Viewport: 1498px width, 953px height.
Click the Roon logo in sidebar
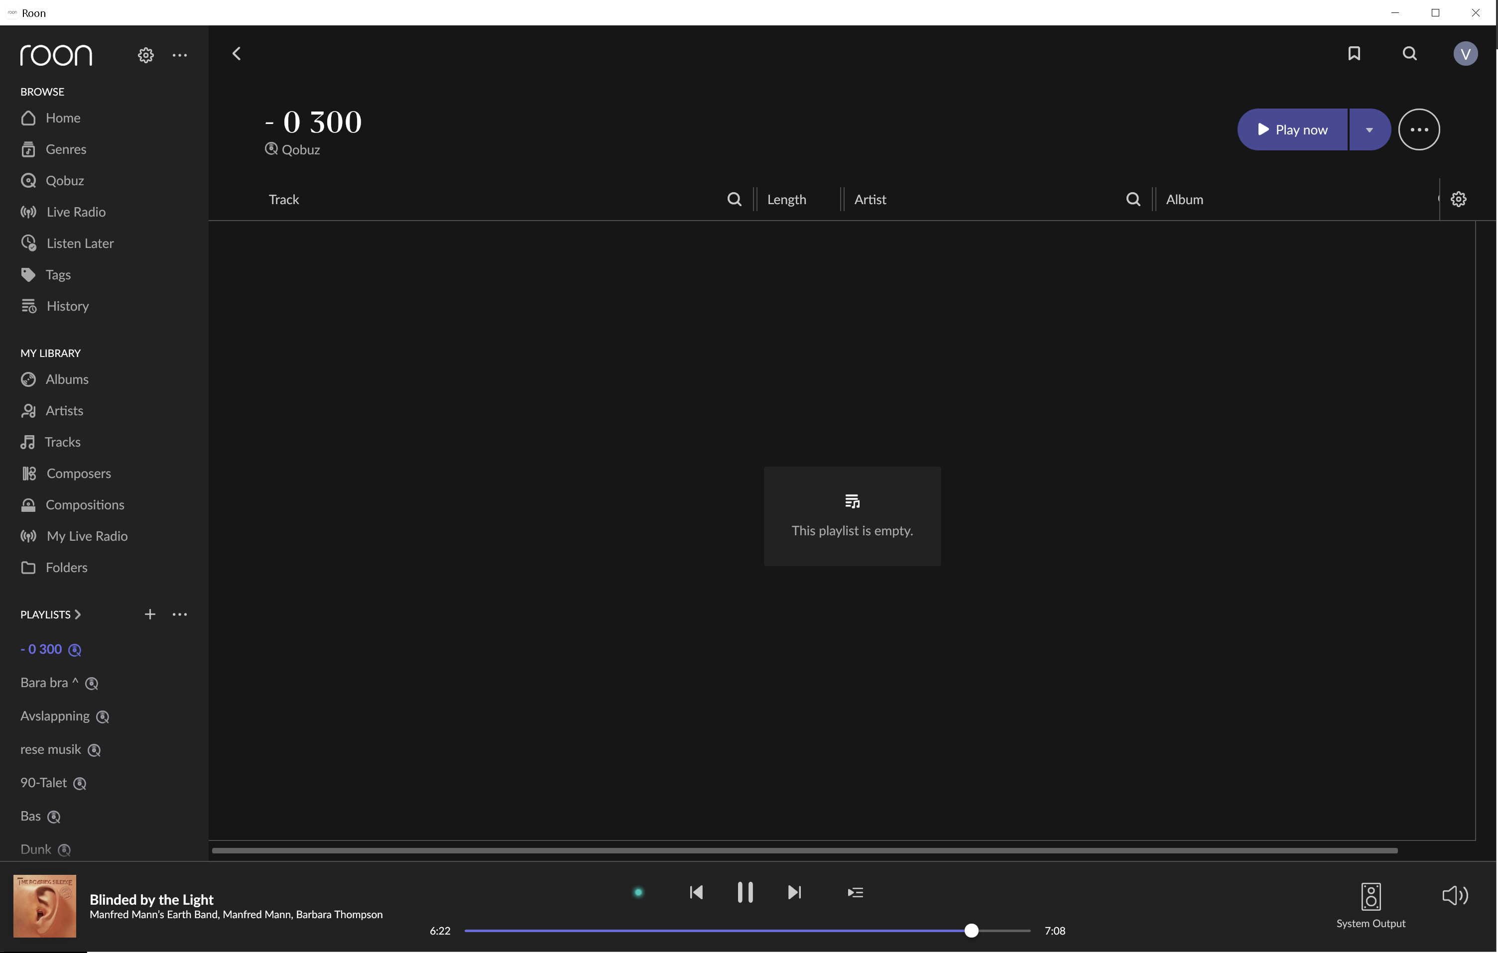point(56,55)
